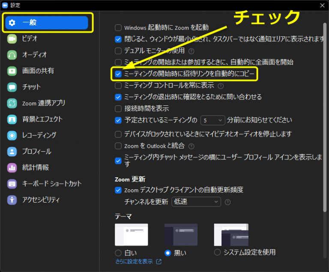Uncheck 閉じると、ウィンドウが最小化 option
This screenshot has width=329, height=272.
coord(118,39)
